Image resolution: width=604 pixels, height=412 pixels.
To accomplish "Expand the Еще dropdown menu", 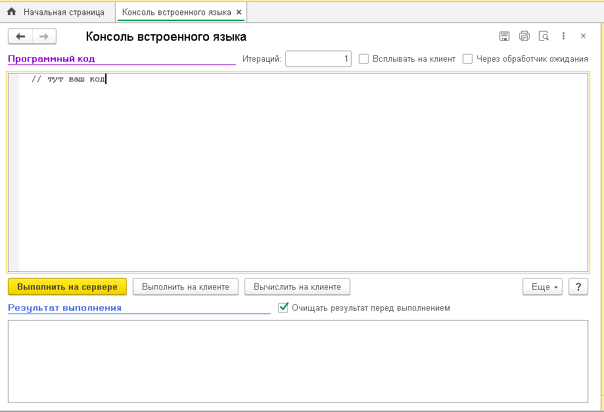I will coord(542,286).
